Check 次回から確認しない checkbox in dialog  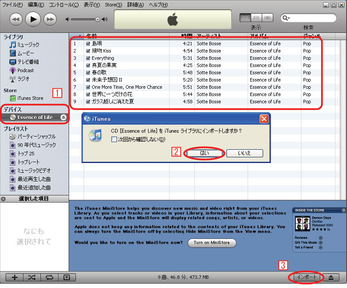tap(114, 140)
